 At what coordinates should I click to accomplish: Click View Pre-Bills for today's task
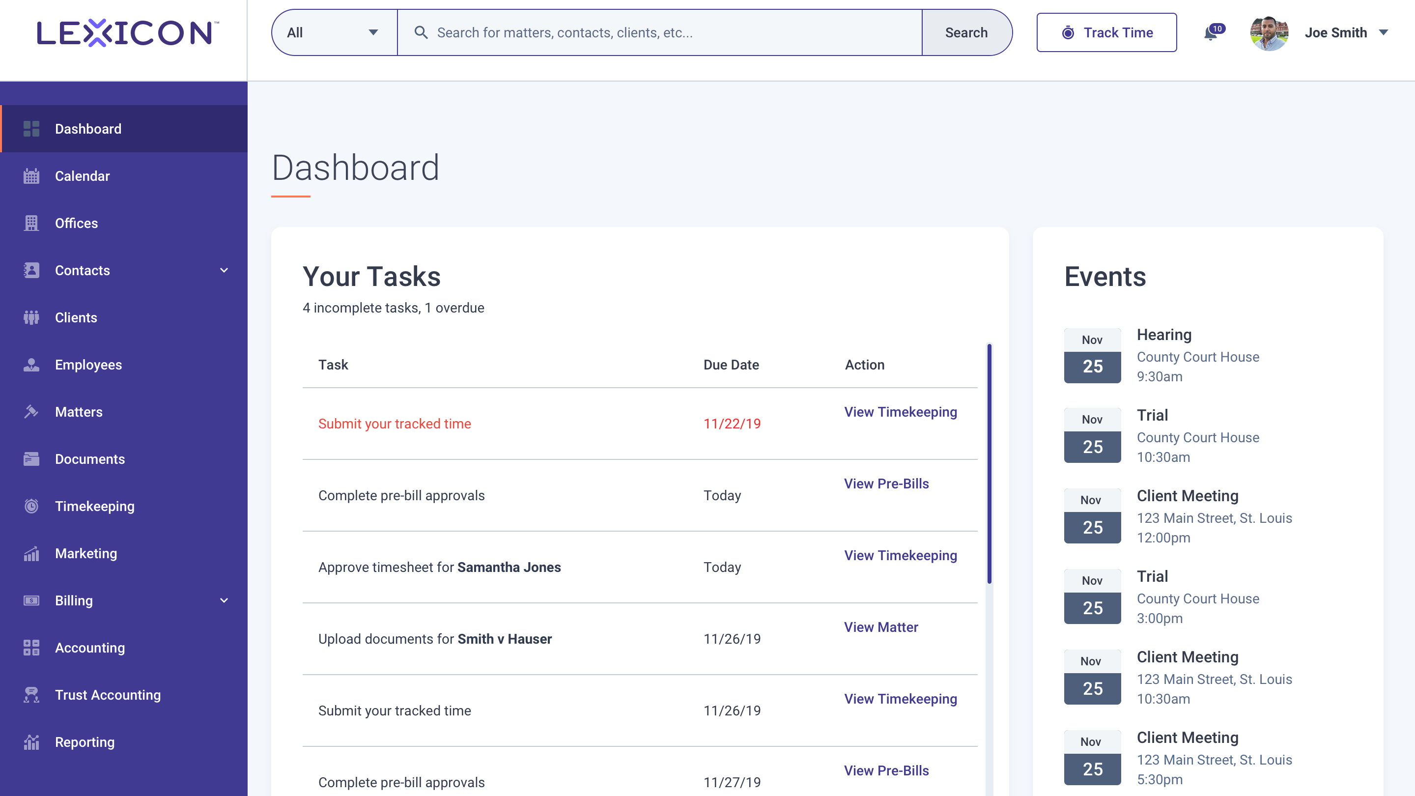click(x=886, y=483)
